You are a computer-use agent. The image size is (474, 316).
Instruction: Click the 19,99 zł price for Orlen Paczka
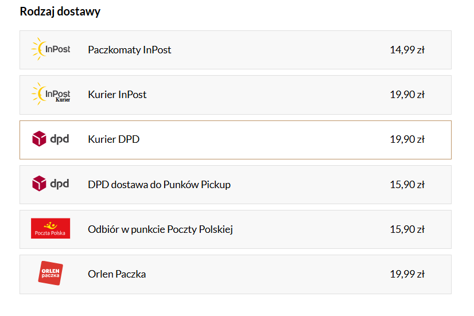click(x=407, y=274)
